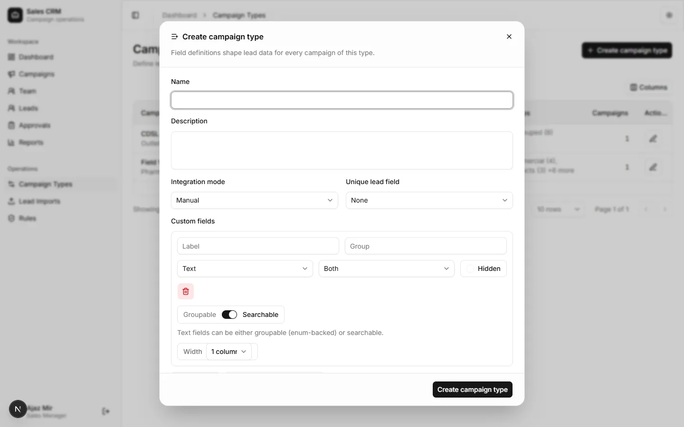Screen dimensions: 684x427
Task: Edit the second campaign type row
Action: [653, 167]
